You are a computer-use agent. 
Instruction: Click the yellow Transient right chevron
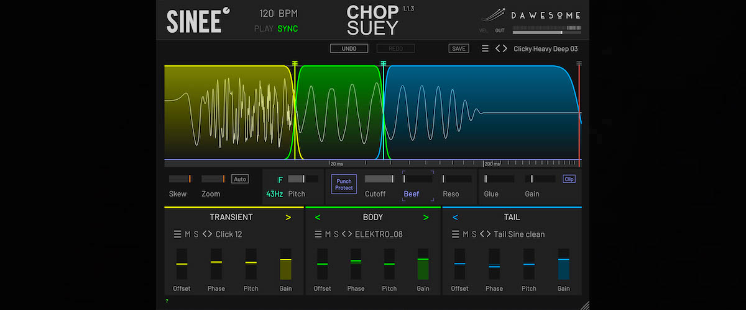coord(288,218)
